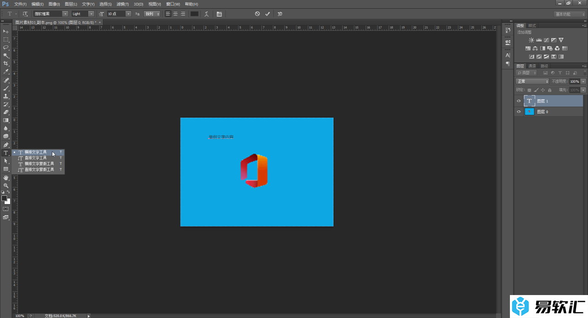Open the 图层(L) menu
The width and height of the screenshot is (588, 318).
(x=71, y=4)
